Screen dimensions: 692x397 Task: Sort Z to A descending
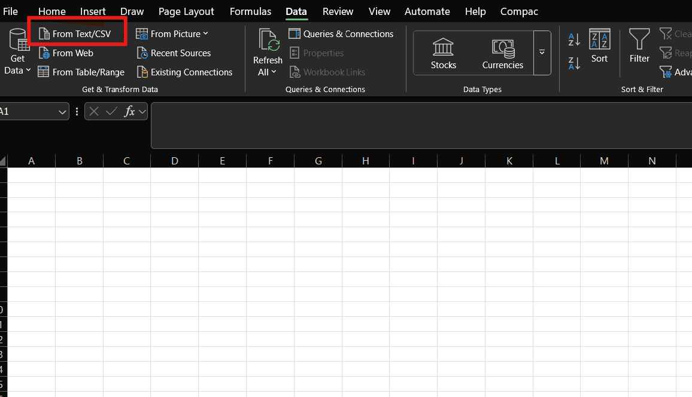(573, 63)
